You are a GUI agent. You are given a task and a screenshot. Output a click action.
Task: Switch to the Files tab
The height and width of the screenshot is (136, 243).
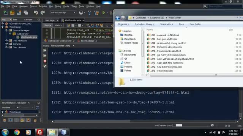pos(15,20)
